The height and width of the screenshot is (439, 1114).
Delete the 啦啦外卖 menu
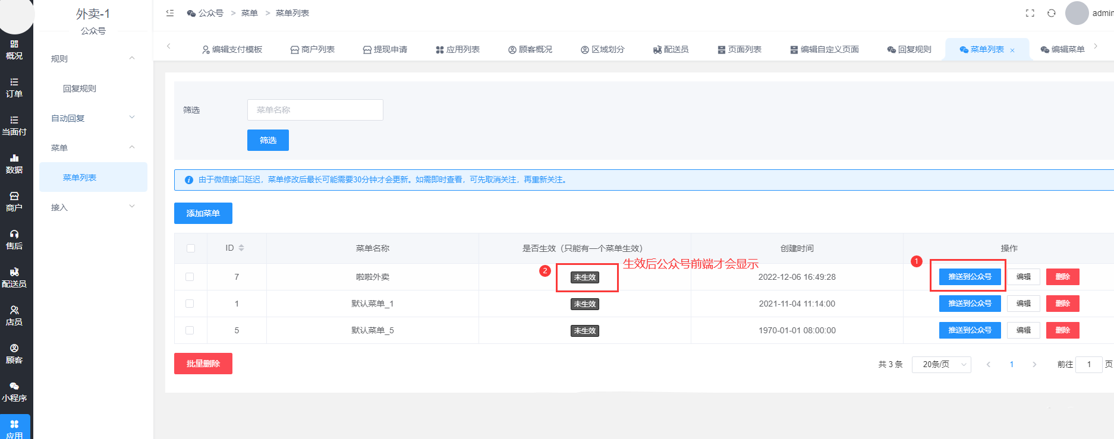click(x=1063, y=277)
